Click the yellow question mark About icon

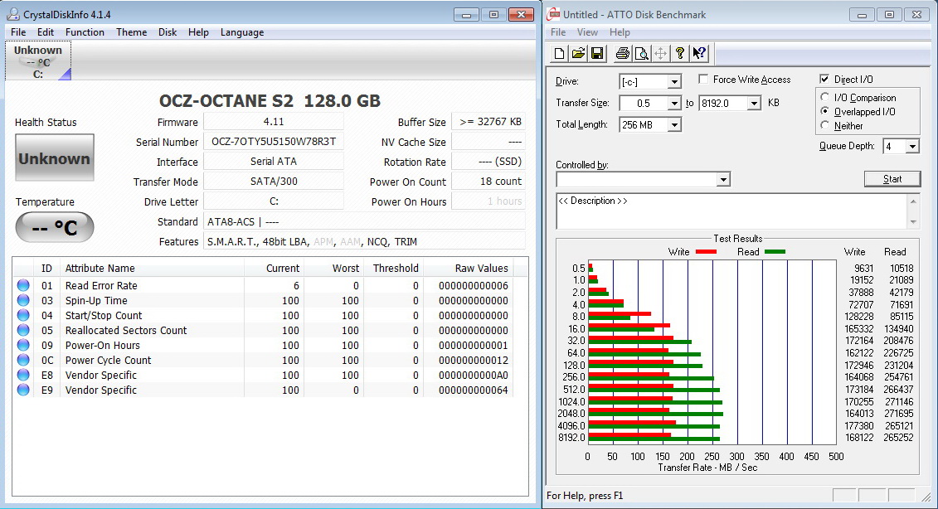click(680, 54)
